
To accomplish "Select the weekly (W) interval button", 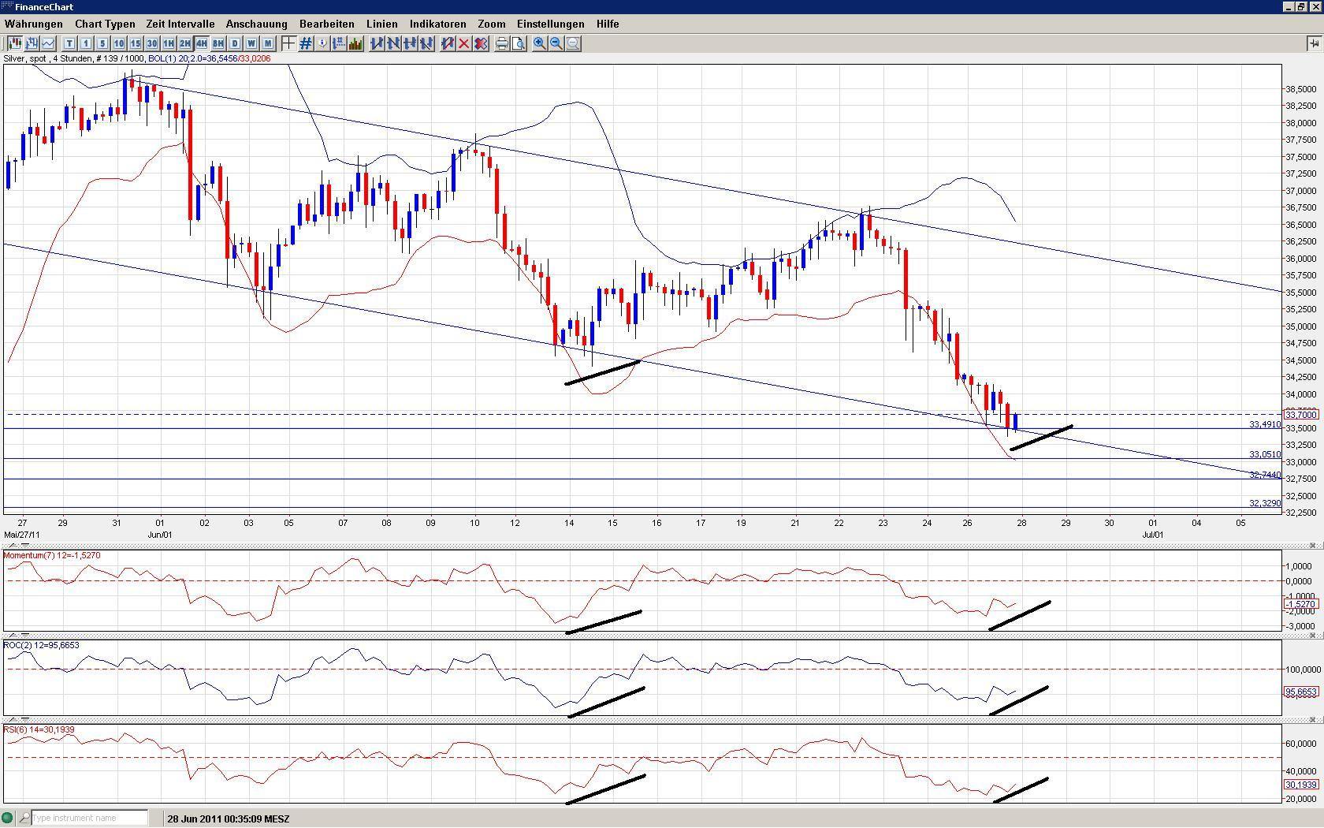I will [x=251, y=43].
